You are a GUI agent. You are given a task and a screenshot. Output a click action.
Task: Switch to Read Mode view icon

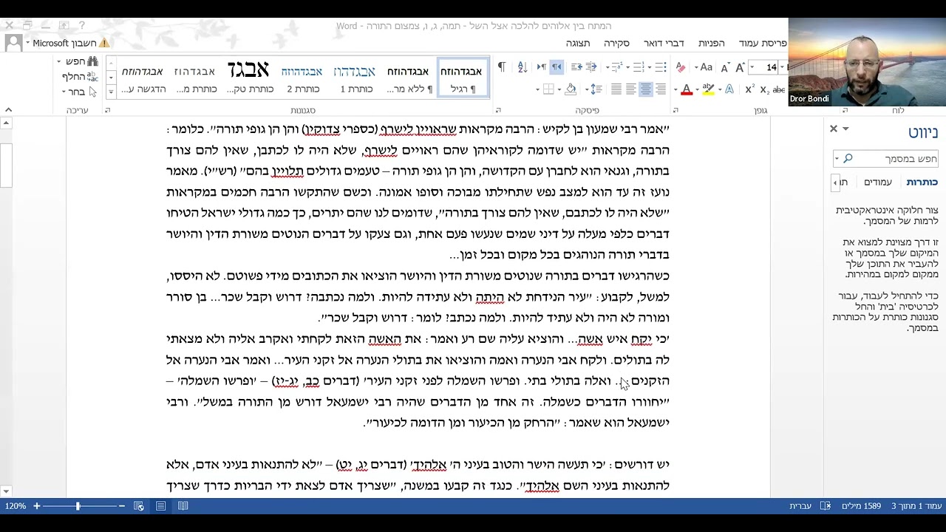pyautogui.click(x=183, y=506)
